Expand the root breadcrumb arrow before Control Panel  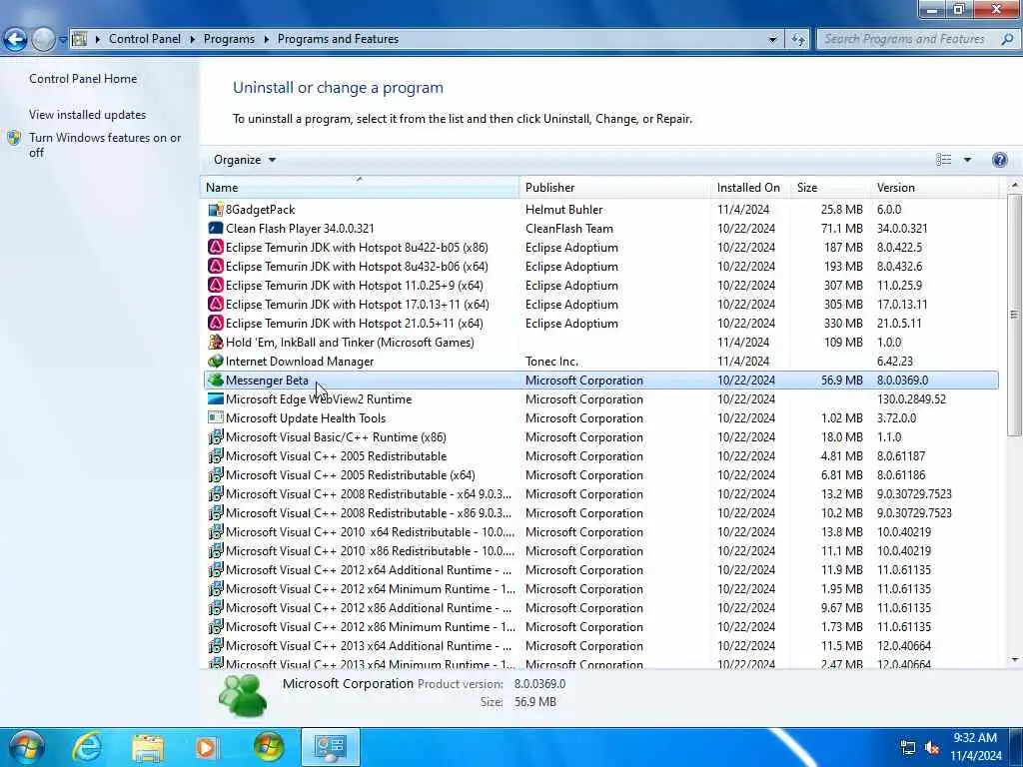(97, 39)
